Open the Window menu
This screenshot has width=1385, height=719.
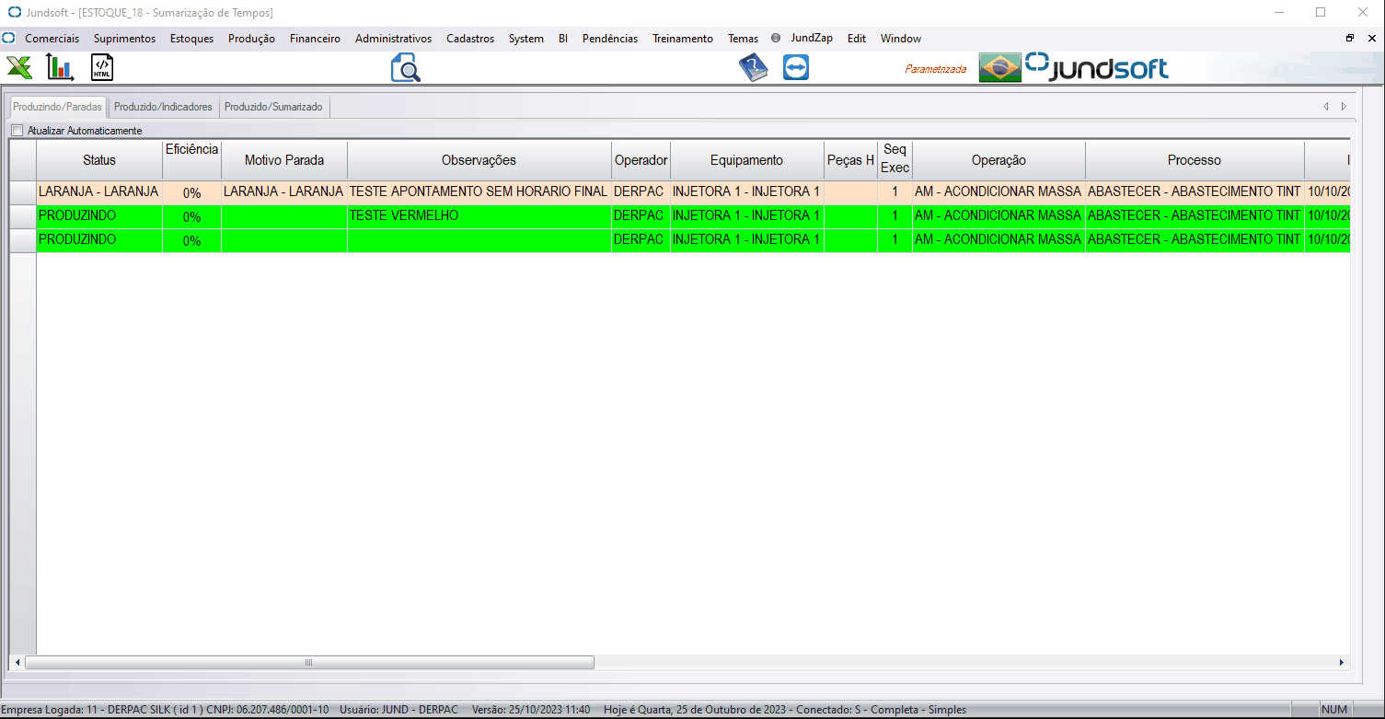901,39
